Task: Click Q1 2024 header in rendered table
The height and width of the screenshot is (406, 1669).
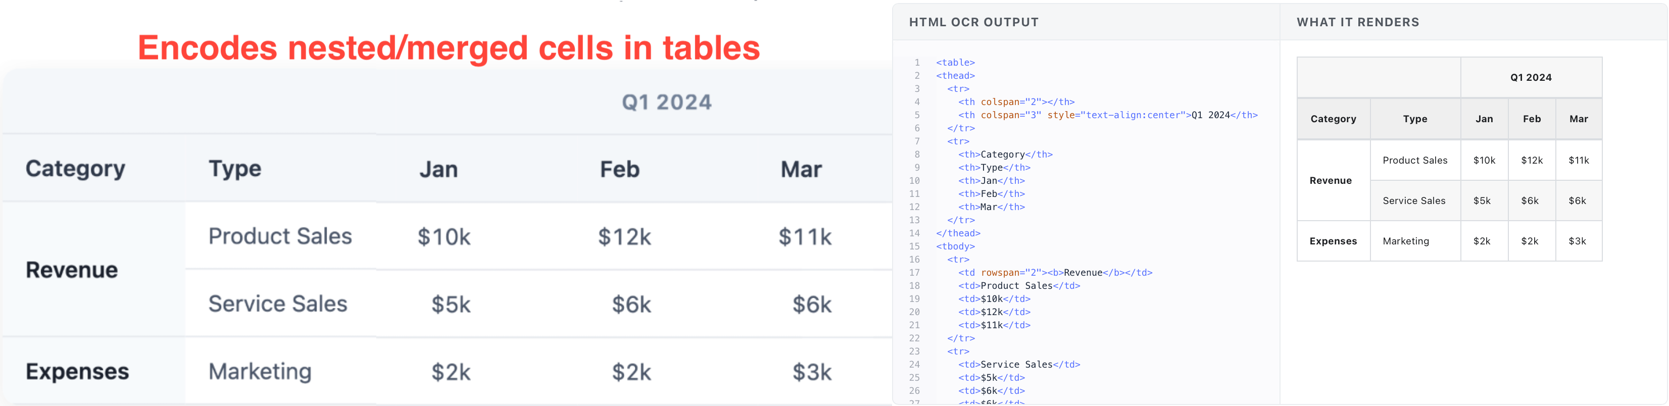Action: click(1531, 78)
